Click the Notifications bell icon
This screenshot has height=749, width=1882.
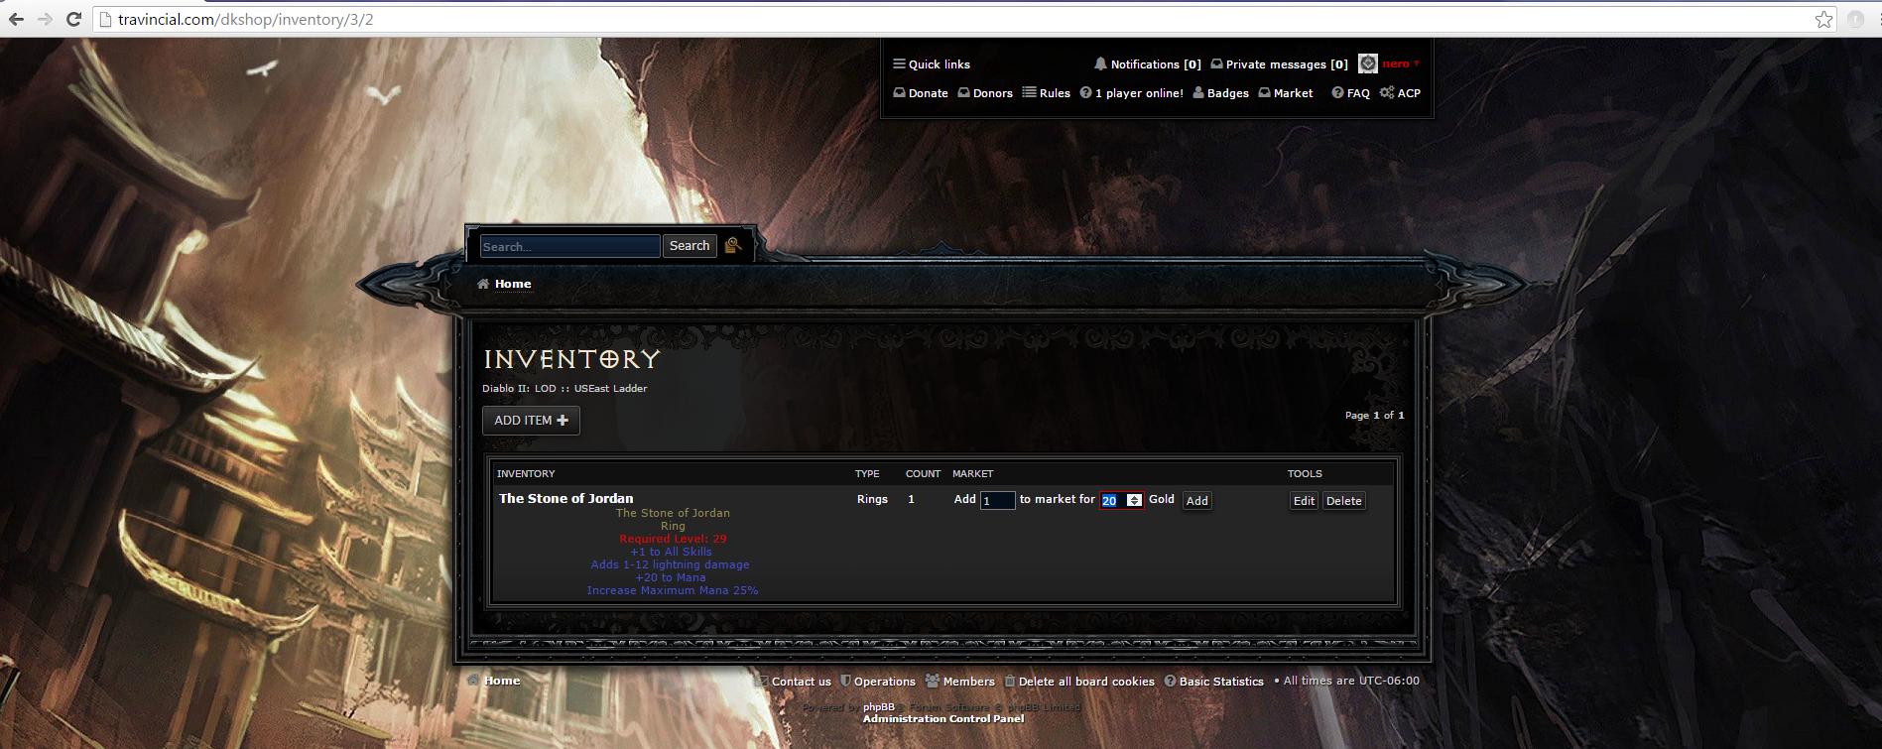click(1100, 63)
